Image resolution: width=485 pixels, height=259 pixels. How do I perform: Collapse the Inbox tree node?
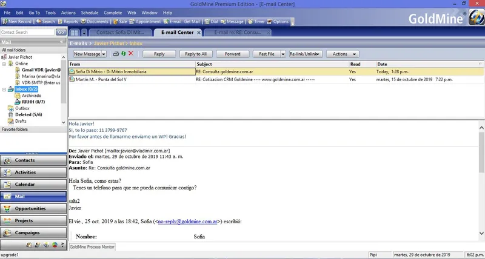(x=4, y=90)
